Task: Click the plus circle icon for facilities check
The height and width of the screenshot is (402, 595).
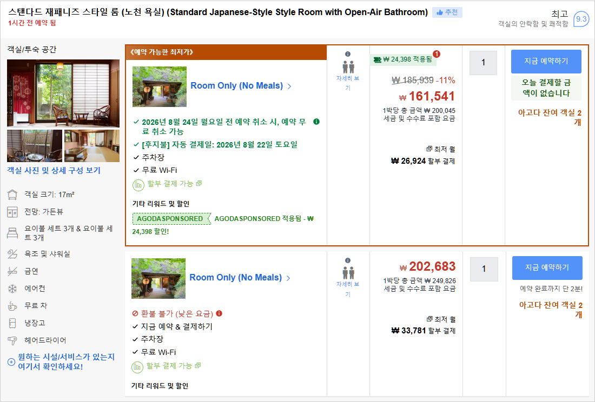Action: click(11, 362)
